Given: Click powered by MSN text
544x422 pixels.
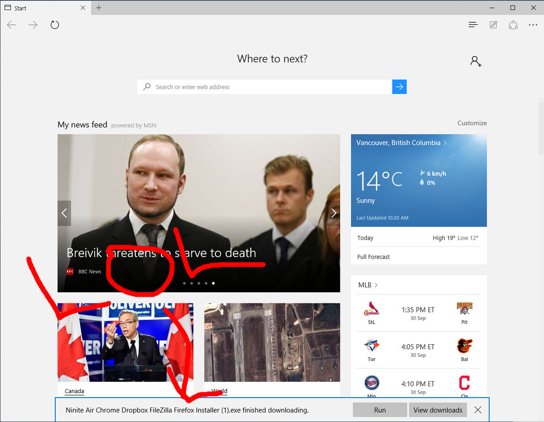Looking at the screenshot, I should [134, 125].
